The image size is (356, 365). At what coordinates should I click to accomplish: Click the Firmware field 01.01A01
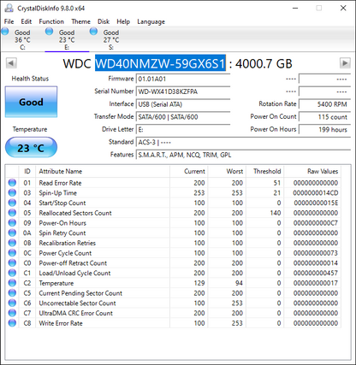pos(183,79)
